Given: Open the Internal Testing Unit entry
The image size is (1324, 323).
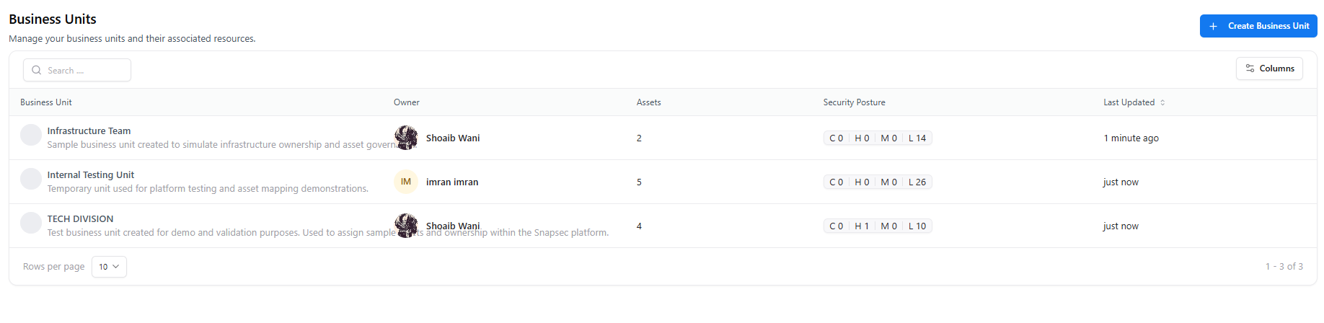Looking at the screenshot, I should pyautogui.click(x=91, y=175).
